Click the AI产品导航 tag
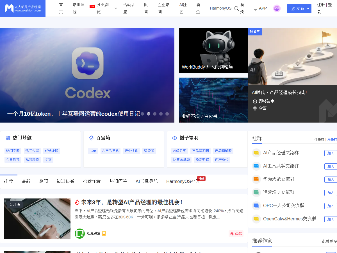Viewport: 337px width, 253px height. [110, 151]
